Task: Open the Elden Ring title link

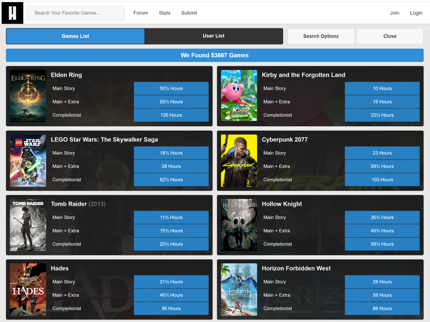Action: [66, 75]
